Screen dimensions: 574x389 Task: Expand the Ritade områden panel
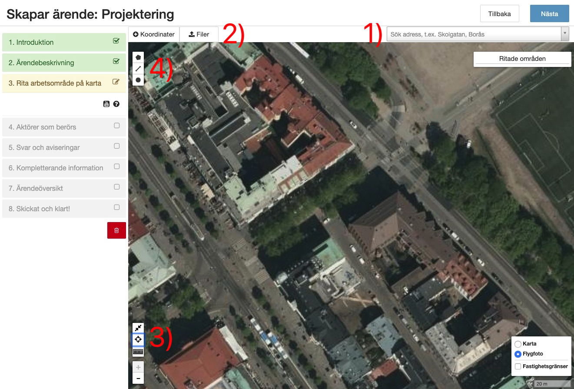point(522,58)
